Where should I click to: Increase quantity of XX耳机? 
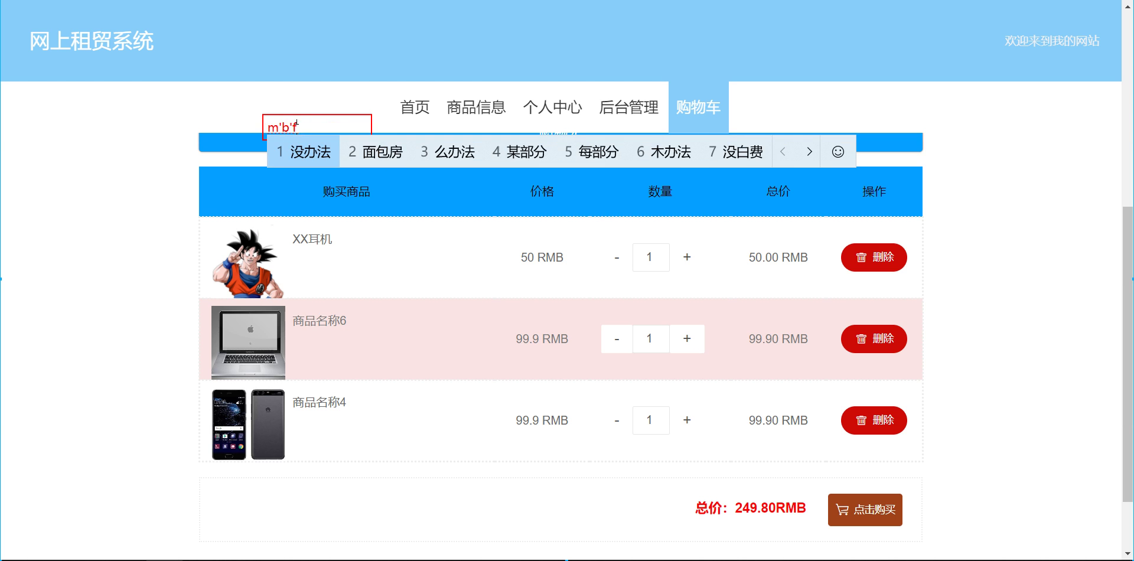[687, 257]
